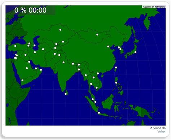Select the Taipei dot on Taiwan
The width and height of the screenshot is (171, 140).
coord(116,68)
